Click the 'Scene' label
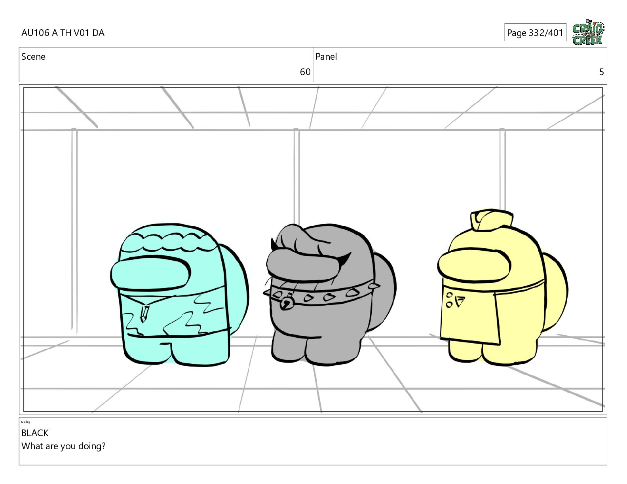 [x=33, y=57]
